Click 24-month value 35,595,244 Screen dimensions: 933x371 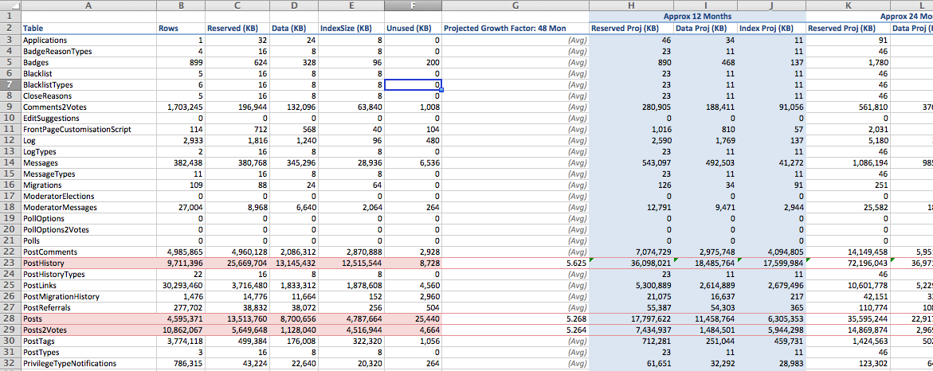pyautogui.click(x=848, y=318)
